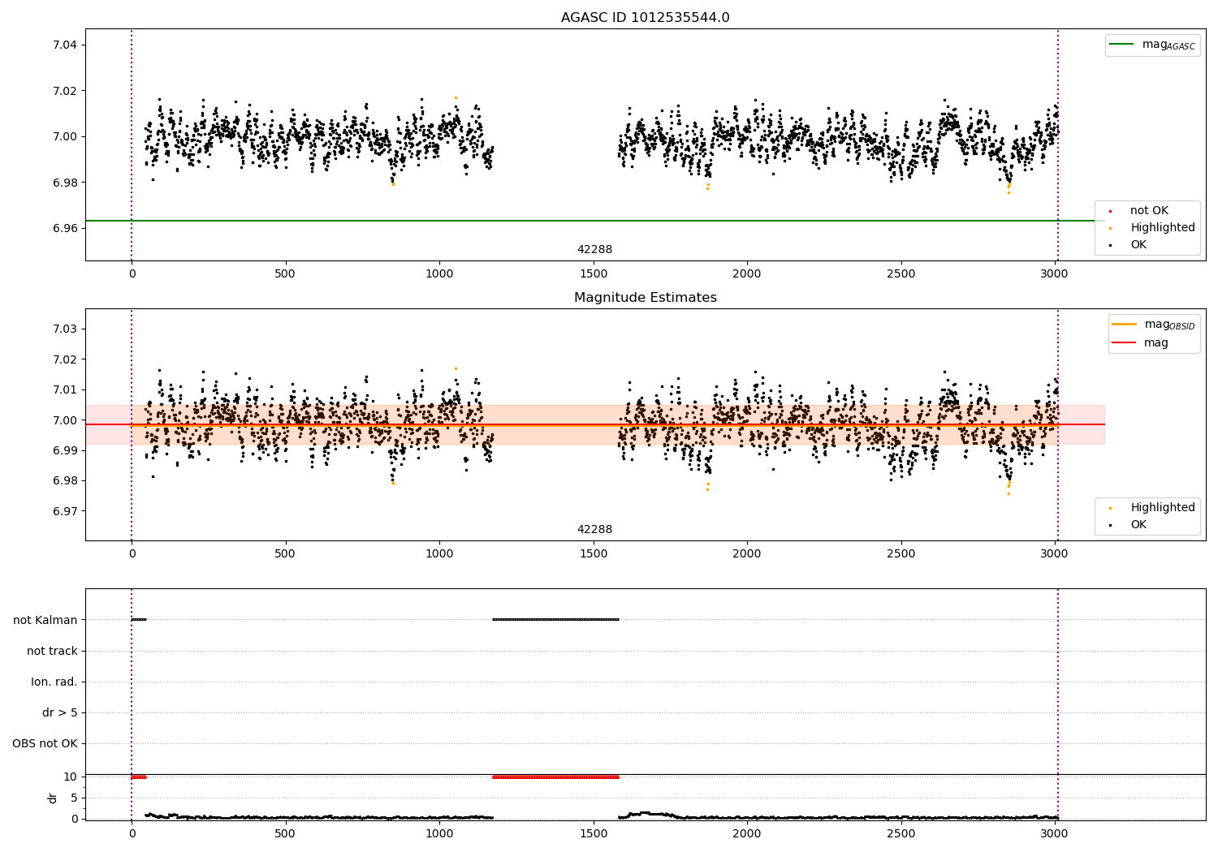1218x852 pixels.
Task: Click the 6.96 y-axis tick of the top plot
Action: tap(64, 228)
